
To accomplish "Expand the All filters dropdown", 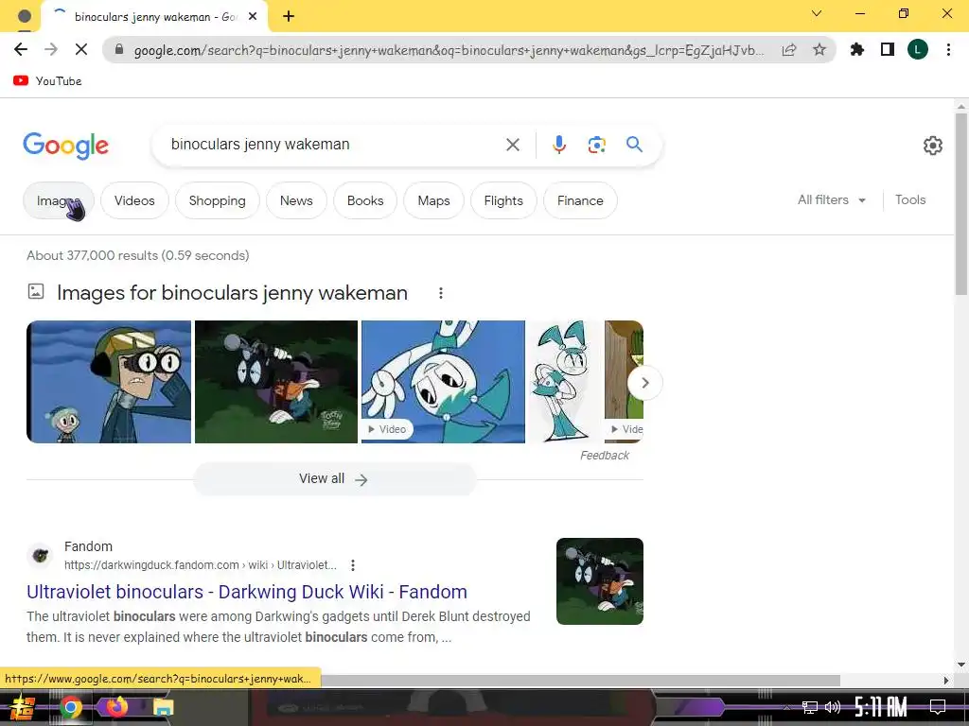I will click(831, 200).
